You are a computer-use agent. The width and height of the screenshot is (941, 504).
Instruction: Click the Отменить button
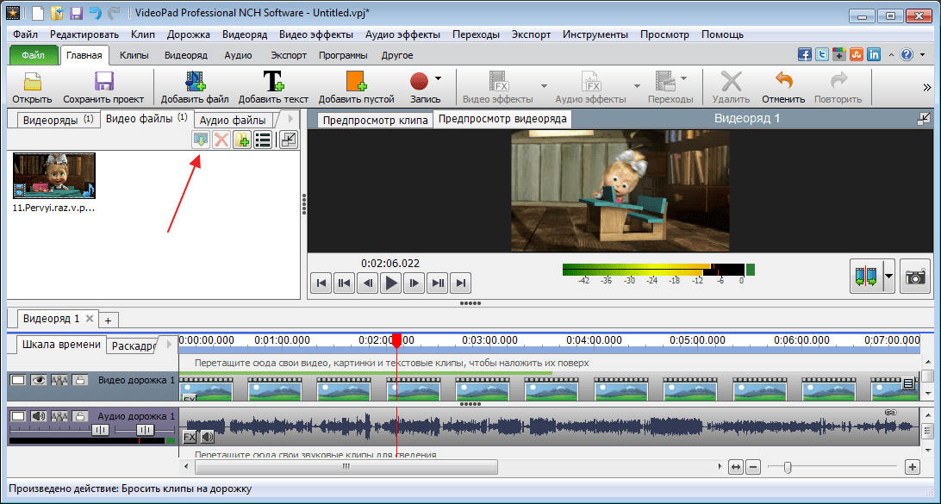point(783,87)
